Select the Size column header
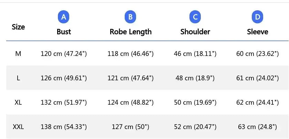 tap(18, 27)
